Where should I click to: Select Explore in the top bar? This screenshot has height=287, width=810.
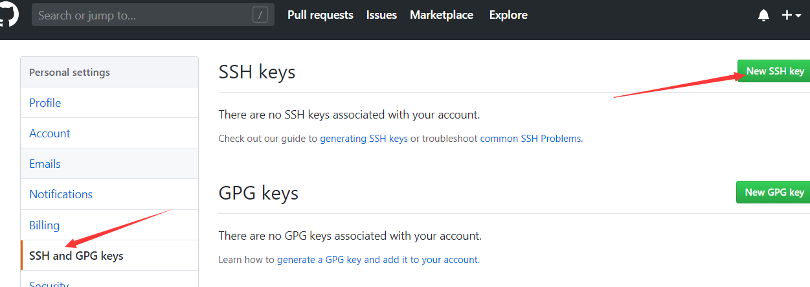(x=508, y=15)
